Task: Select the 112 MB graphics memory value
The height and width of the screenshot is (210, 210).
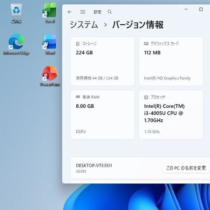Action: (x=152, y=52)
